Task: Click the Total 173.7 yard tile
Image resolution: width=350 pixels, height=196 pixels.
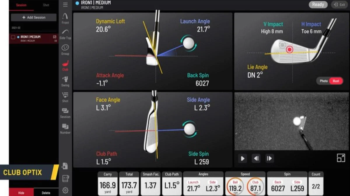Action: 129,183
